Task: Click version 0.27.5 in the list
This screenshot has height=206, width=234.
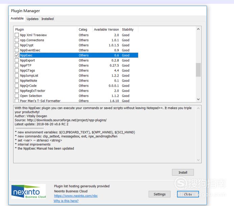Action: (114, 65)
